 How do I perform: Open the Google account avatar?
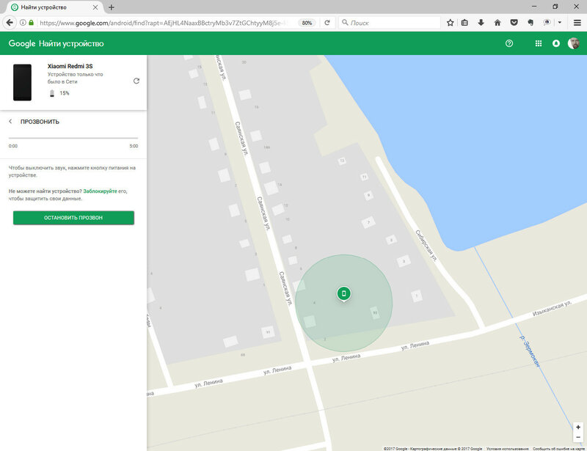click(574, 43)
